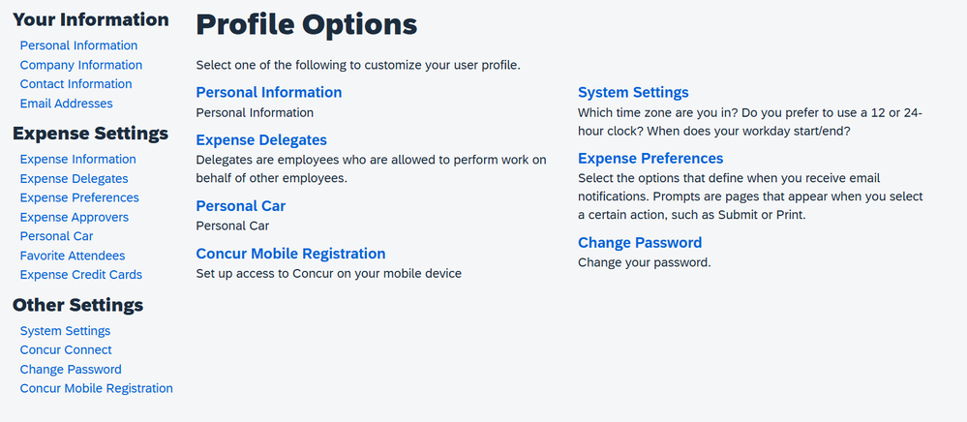This screenshot has width=967, height=422.
Task: Open Expense Credit Cards link
Action: pyautogui.click(x=80, y=275)
